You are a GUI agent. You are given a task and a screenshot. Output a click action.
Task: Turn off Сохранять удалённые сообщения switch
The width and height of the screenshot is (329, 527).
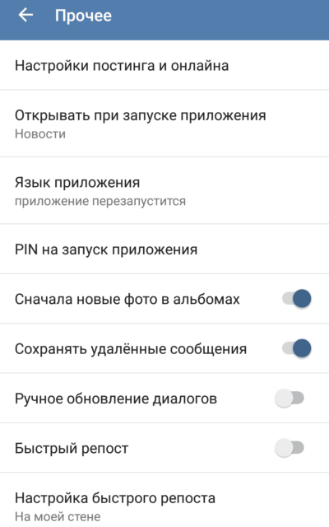pyautogui.click(x=296, y=348)
